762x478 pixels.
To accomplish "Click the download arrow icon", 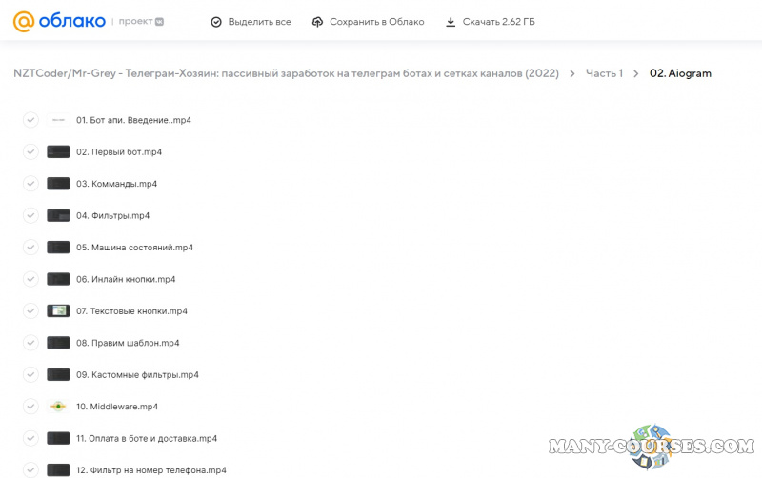I will coord(451,22).
